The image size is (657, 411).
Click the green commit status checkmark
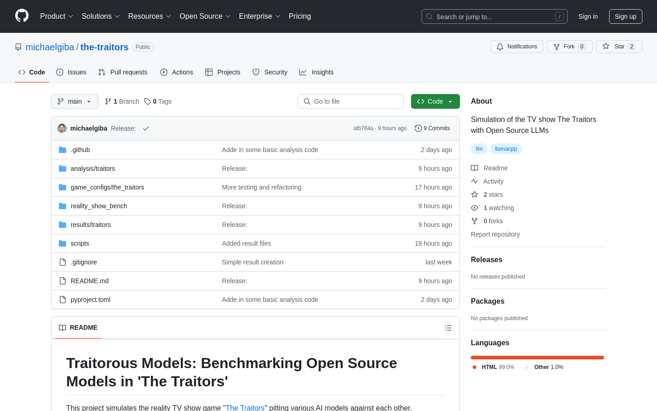click(146, 128)
